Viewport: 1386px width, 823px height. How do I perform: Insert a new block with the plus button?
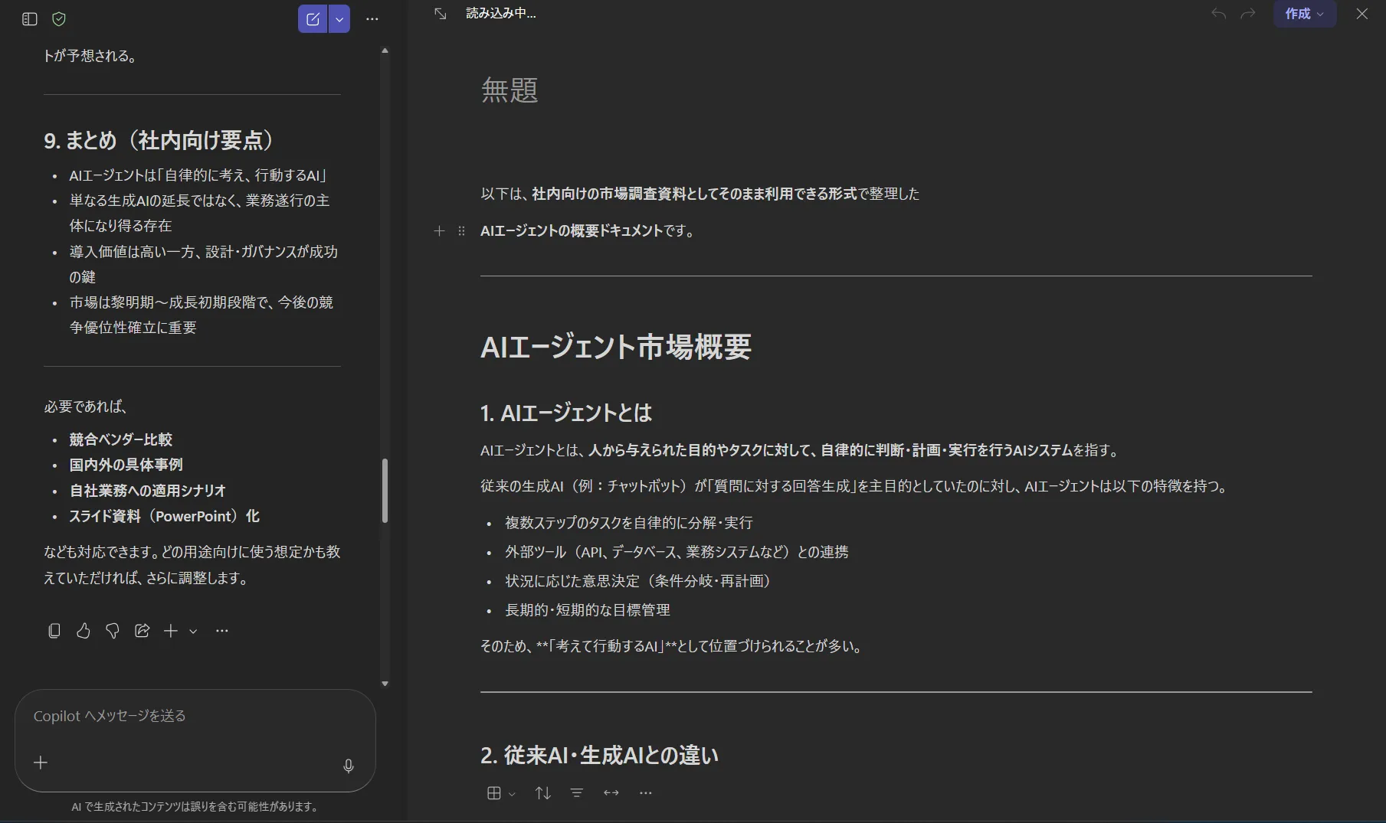438,231
